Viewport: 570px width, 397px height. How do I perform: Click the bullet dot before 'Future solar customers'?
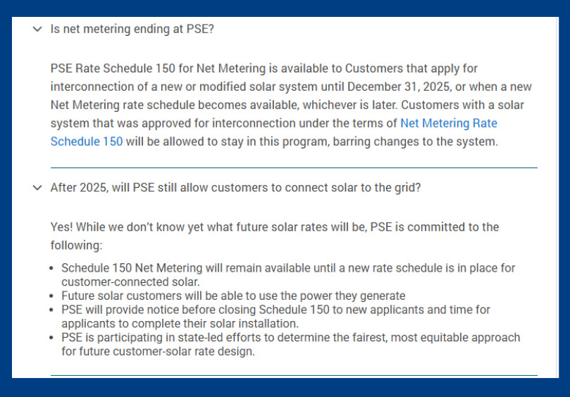(x=54, y=296)
